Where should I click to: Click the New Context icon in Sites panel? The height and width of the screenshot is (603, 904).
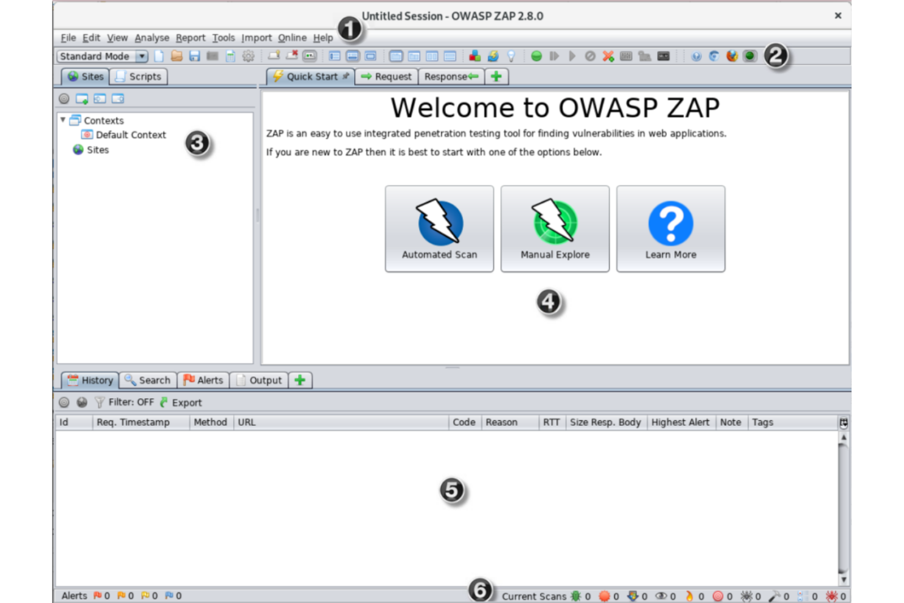(x=82, y=98)
